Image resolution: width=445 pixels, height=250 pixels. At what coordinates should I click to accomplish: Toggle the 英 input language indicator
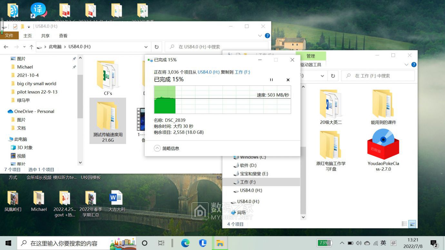383,243
